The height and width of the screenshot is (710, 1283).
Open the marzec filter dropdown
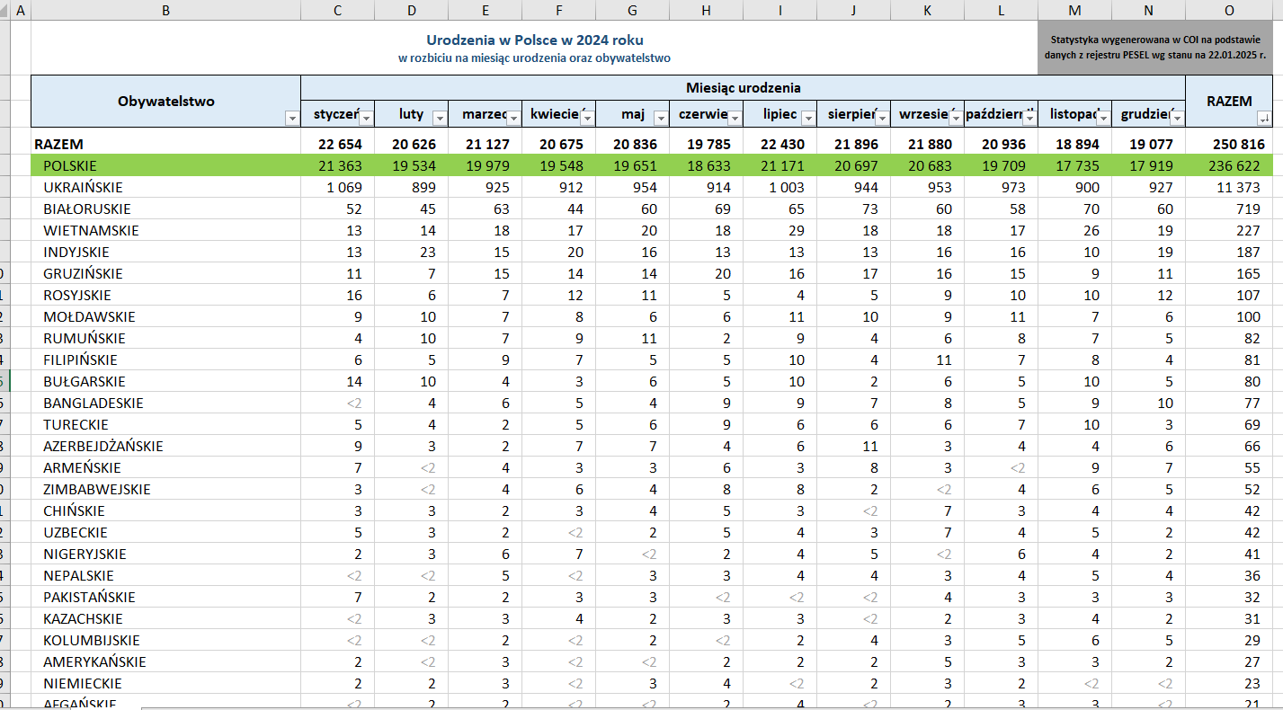(513, 118)
